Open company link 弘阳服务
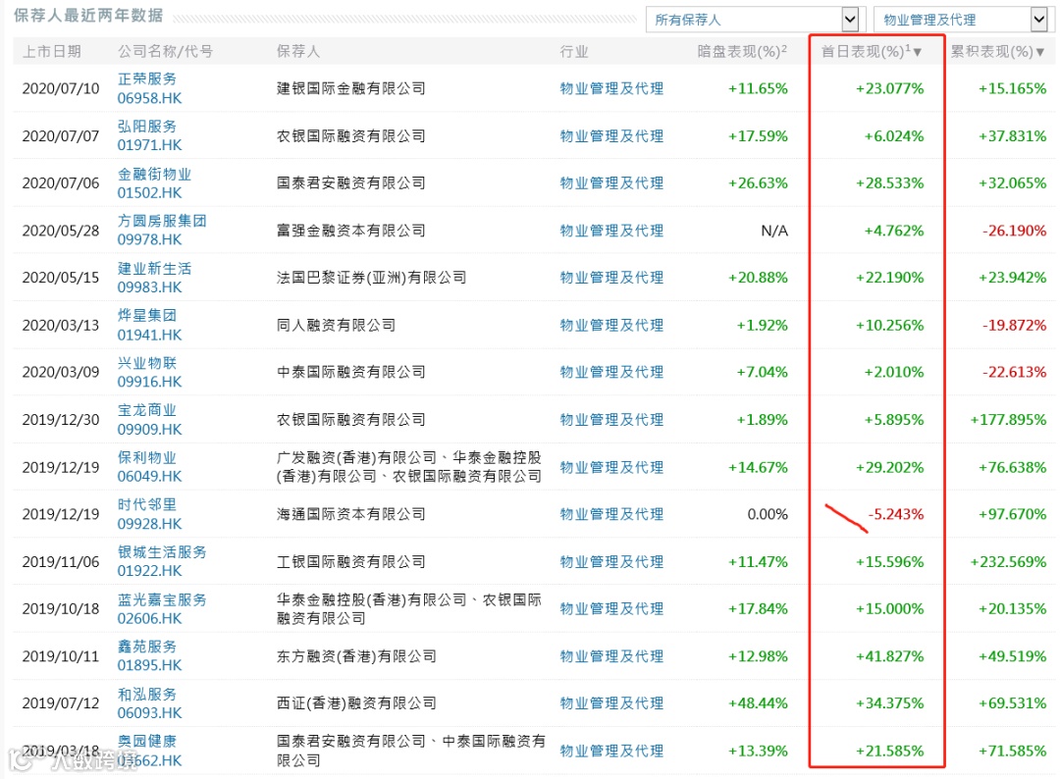Viewport: 1060px width, 779px height. 146,127
